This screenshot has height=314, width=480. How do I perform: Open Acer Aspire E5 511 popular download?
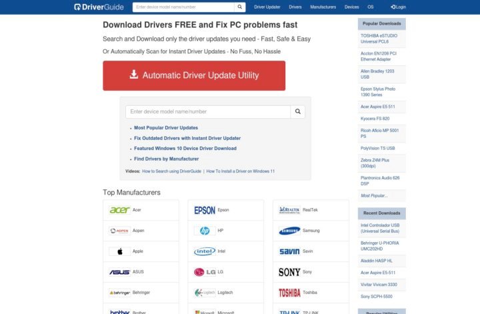[x=382, y=107]
